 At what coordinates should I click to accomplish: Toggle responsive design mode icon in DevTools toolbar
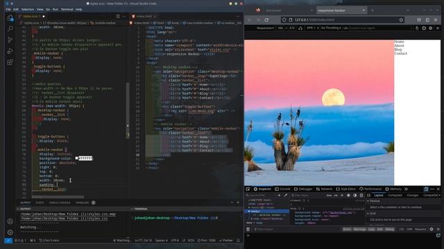(426, 189)
